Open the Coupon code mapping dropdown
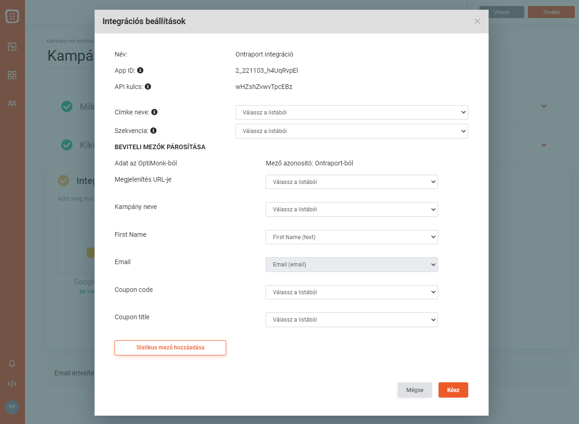 (351, 292)
